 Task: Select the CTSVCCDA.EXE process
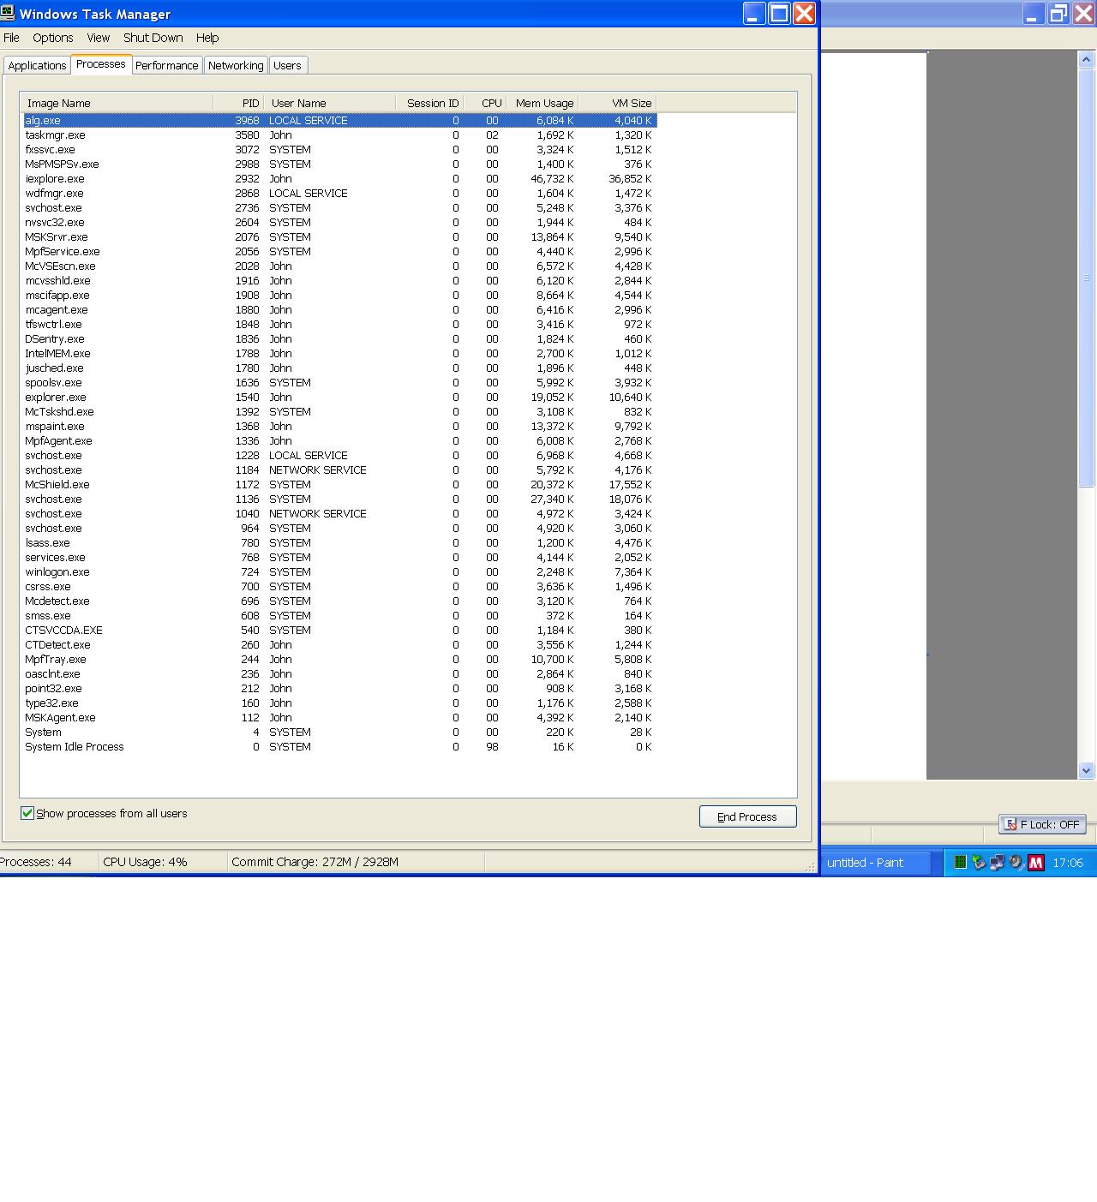tap(340, 631)
